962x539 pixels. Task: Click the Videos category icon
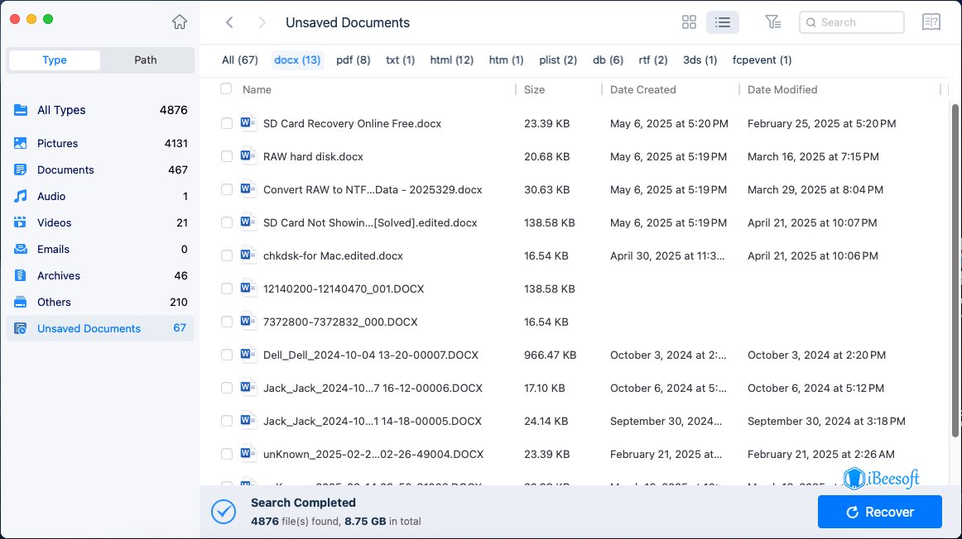click(x=20, y=222)
